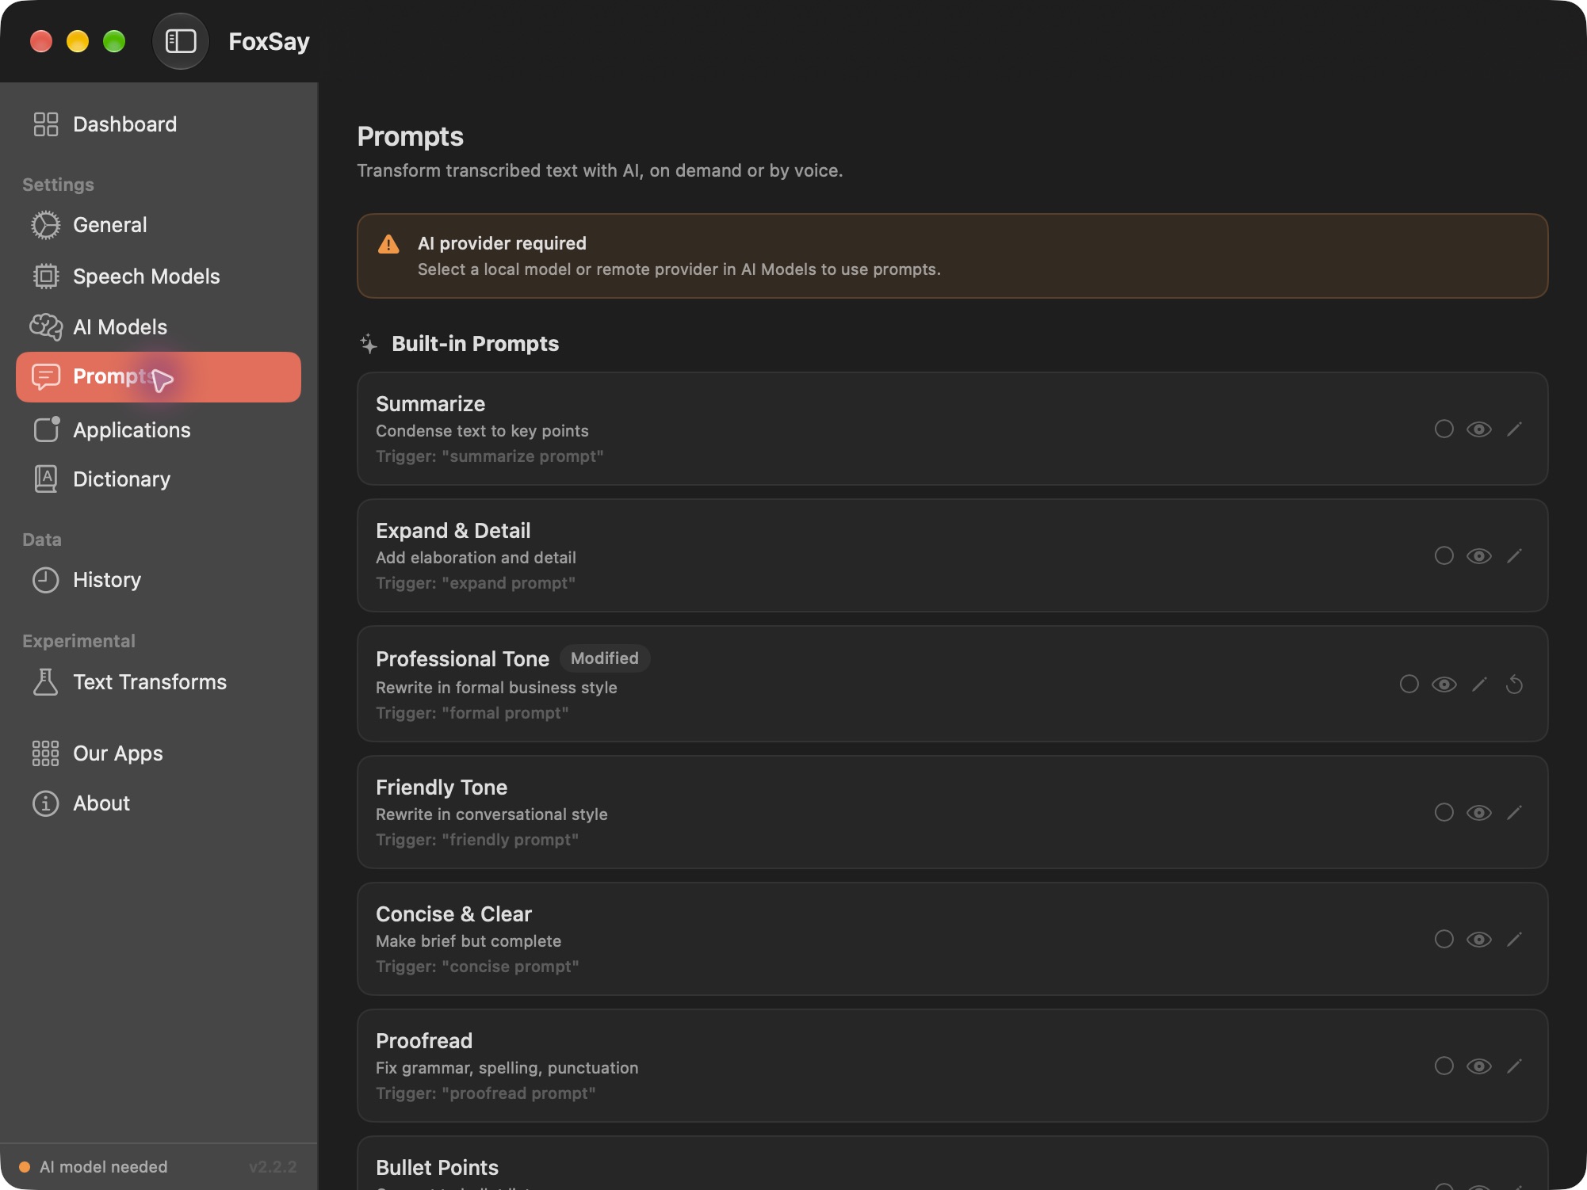Enable the Proofread prompt circle
The height and width of the screenshot is (1190, 1587).
tap(1444, 1066)
